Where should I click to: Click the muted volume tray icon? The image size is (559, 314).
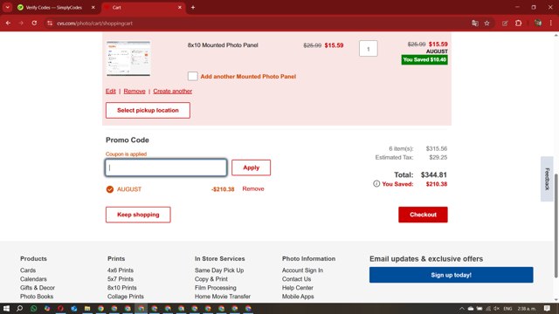click(x=497, y=308)
